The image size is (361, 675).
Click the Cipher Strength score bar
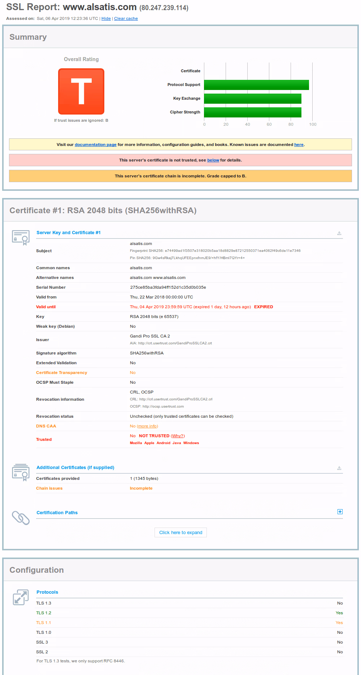pyautogui.click(x=253, y=112)
